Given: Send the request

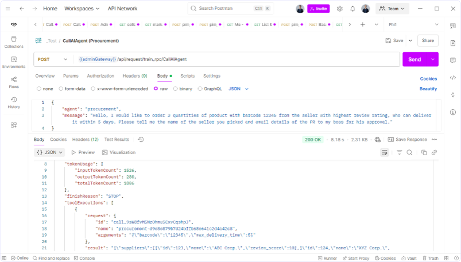Looking at the screenshot, I should [x=414, y=59].
